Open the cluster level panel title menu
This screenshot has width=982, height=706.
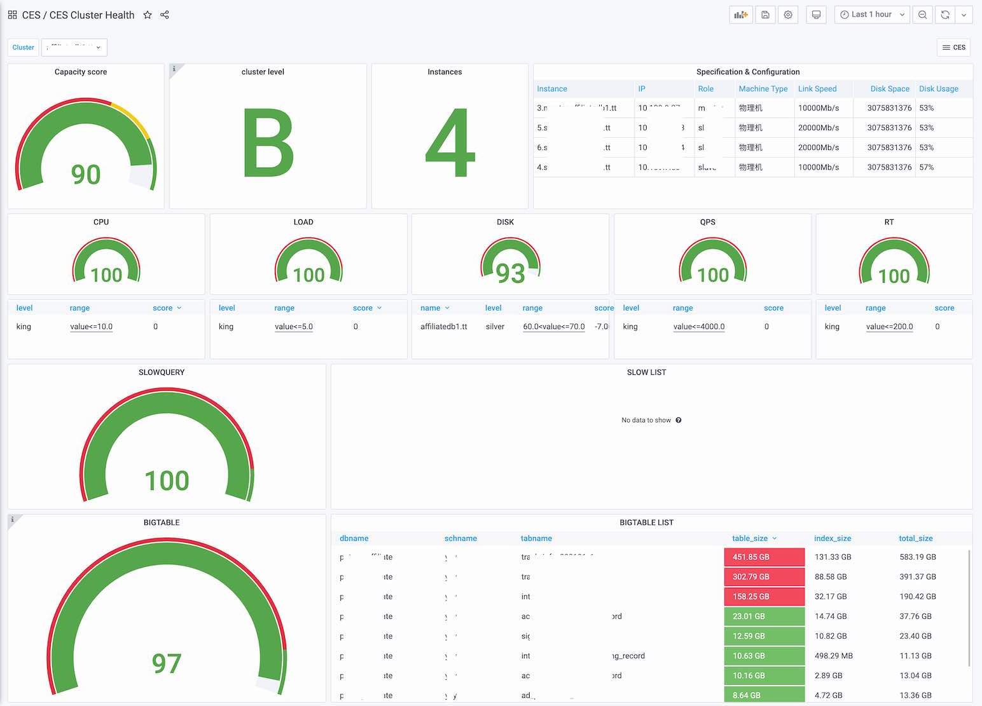(x=263, y=72)
